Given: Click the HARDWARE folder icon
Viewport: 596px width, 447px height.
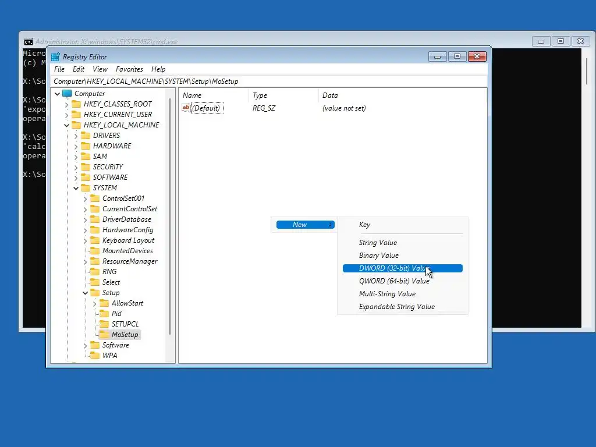Looking at the screenshot, I should pos(86,146).
